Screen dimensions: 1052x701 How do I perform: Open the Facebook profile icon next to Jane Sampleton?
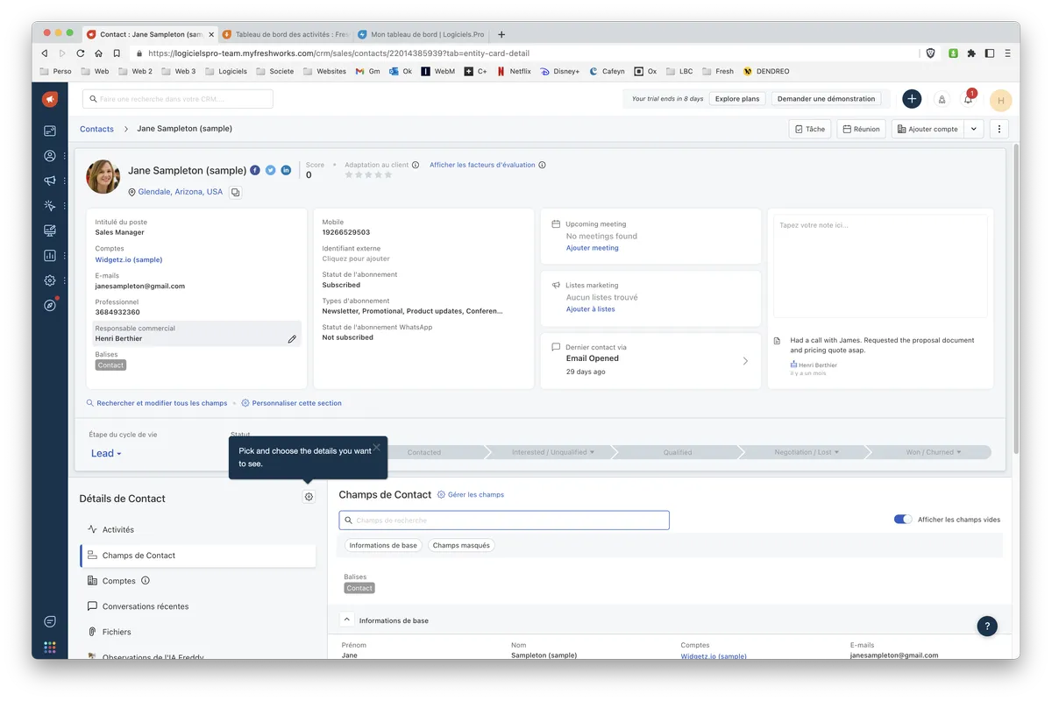[255, 170]
